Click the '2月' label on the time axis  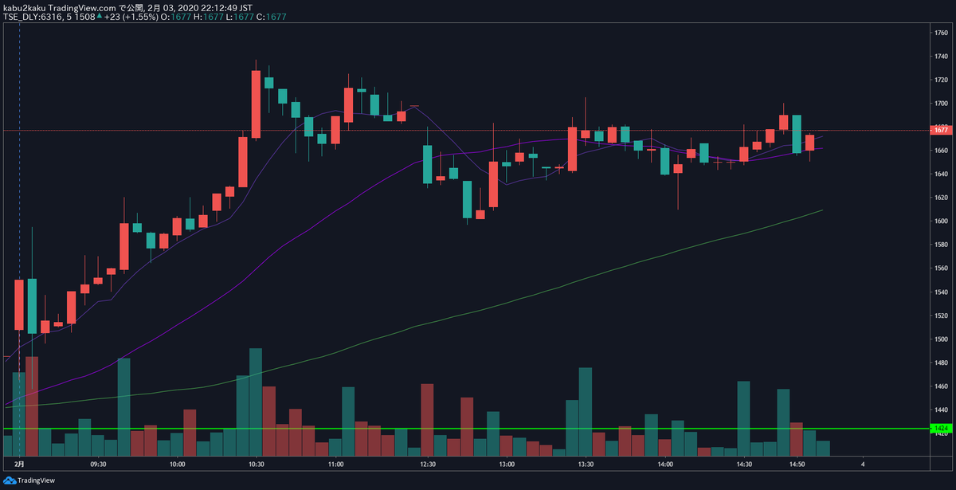[21, 462]
